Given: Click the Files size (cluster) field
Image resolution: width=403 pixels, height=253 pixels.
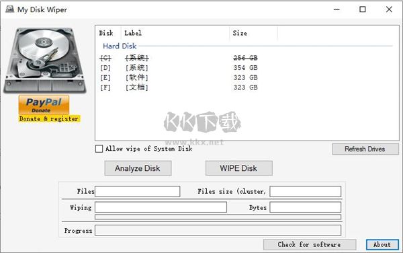Looking at the screenshot, I should (x=306, y=192).
